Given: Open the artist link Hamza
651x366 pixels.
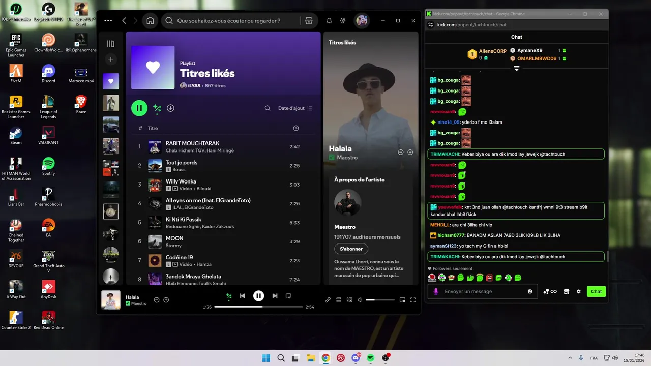Looking at the screenshot, I should tap(203, 264).
